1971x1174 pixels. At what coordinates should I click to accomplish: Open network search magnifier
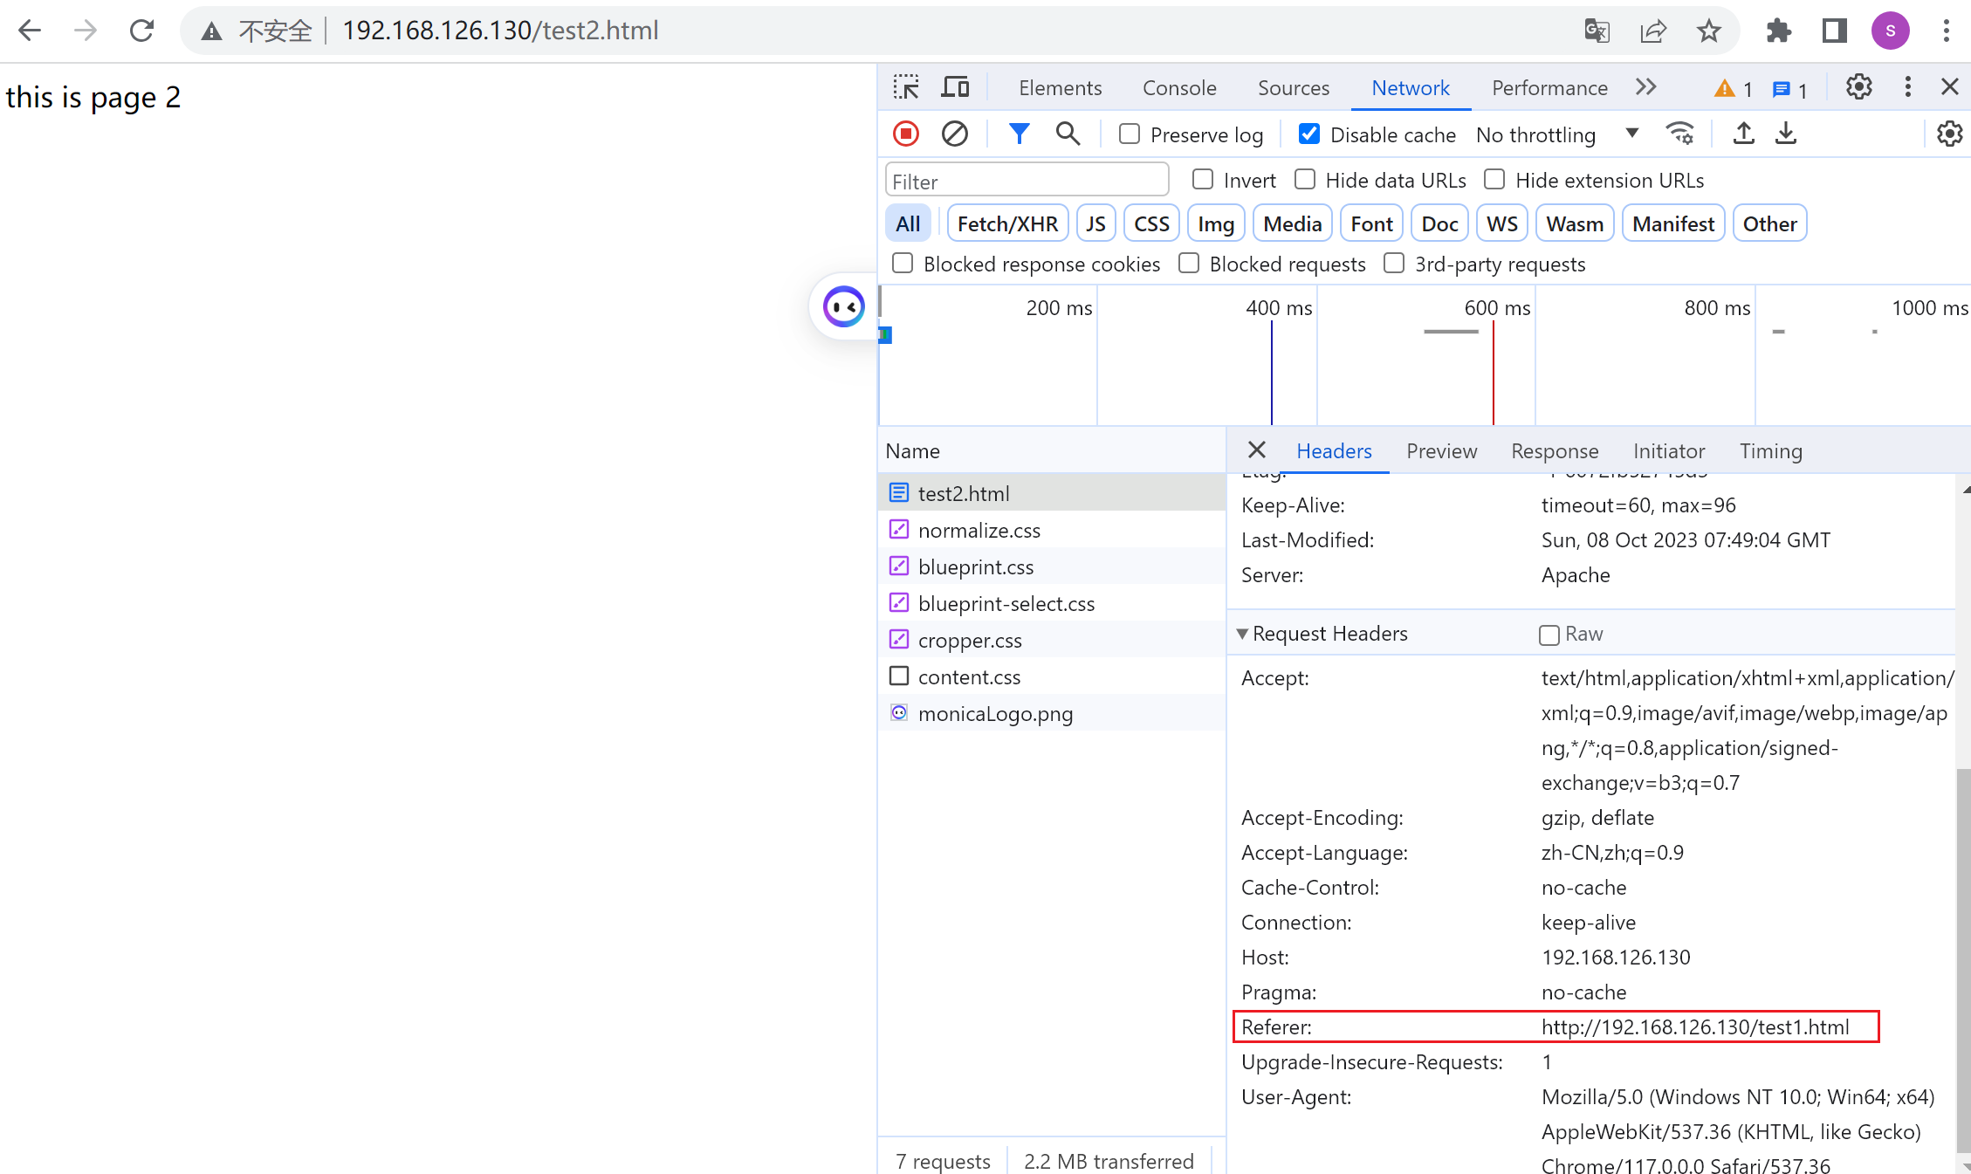click(x=1068, y=134)
